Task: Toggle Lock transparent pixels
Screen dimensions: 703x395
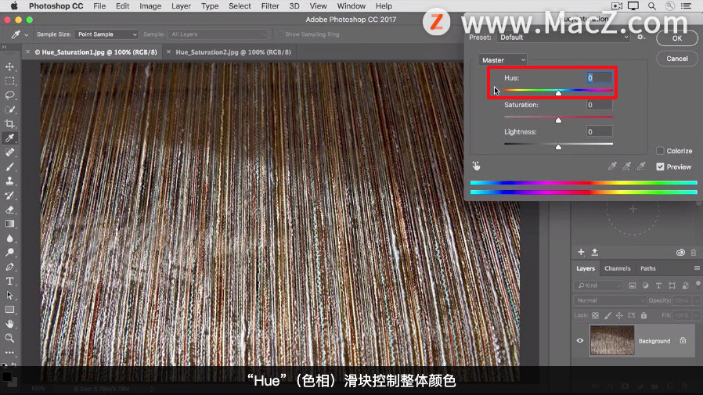Action: point(596,315)
